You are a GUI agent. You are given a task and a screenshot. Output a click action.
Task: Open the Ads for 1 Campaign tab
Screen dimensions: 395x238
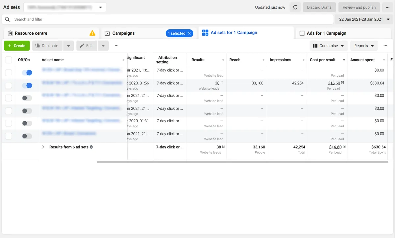coord(326,33)
